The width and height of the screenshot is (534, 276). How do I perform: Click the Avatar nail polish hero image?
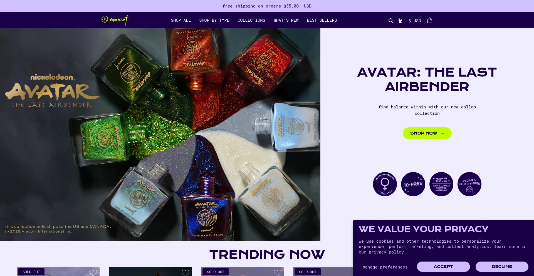coord(160,135)
